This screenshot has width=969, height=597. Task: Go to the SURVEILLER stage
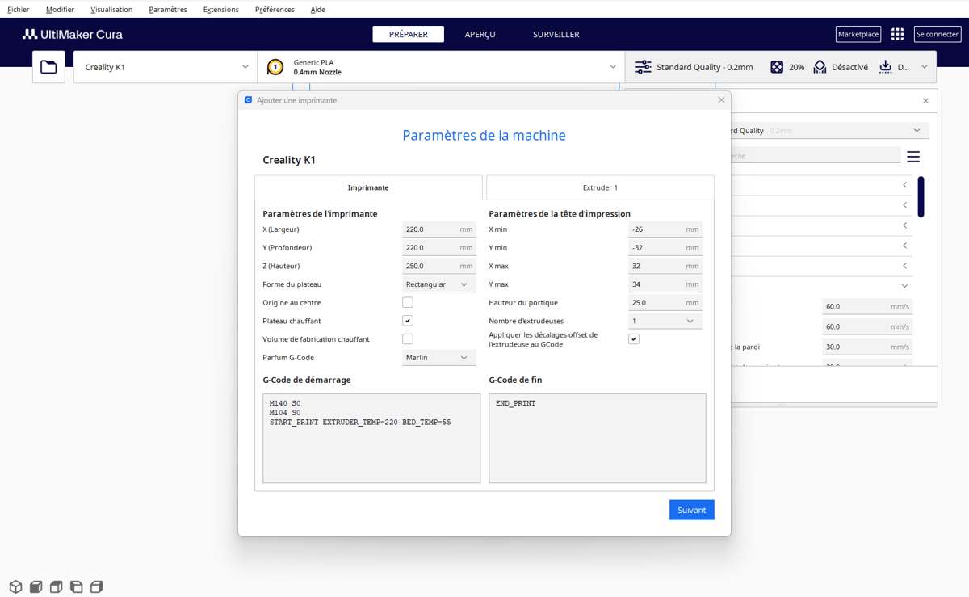coord(556,34)
